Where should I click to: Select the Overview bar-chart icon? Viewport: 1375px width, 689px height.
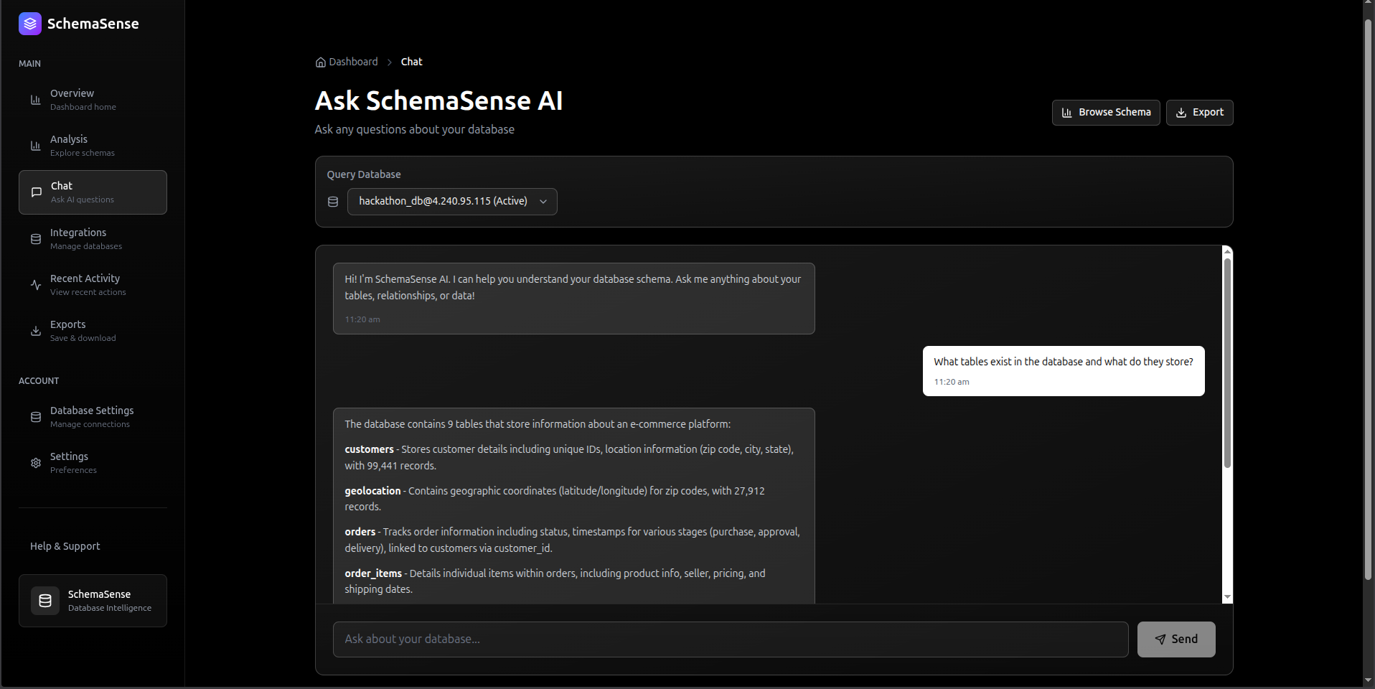click(36, 100)
